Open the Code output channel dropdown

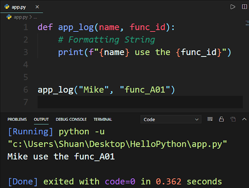(x=171, y=119)
